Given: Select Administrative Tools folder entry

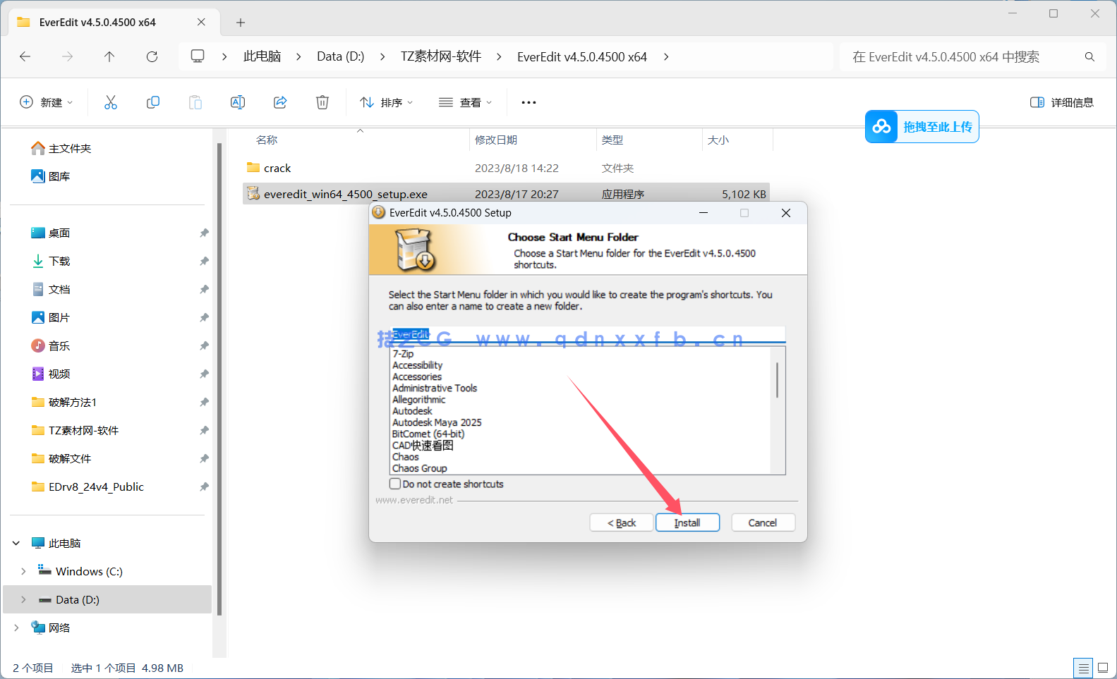Looking at the screenshot, I should (x=435, y=388).
